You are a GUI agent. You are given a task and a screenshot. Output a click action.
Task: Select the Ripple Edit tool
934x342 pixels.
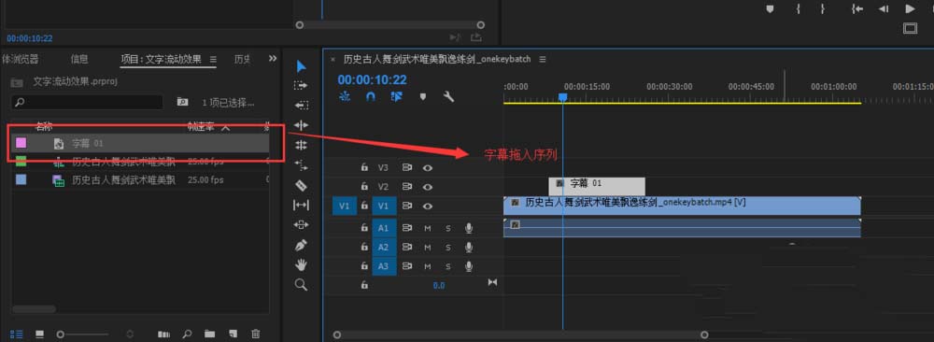point(301,125)
